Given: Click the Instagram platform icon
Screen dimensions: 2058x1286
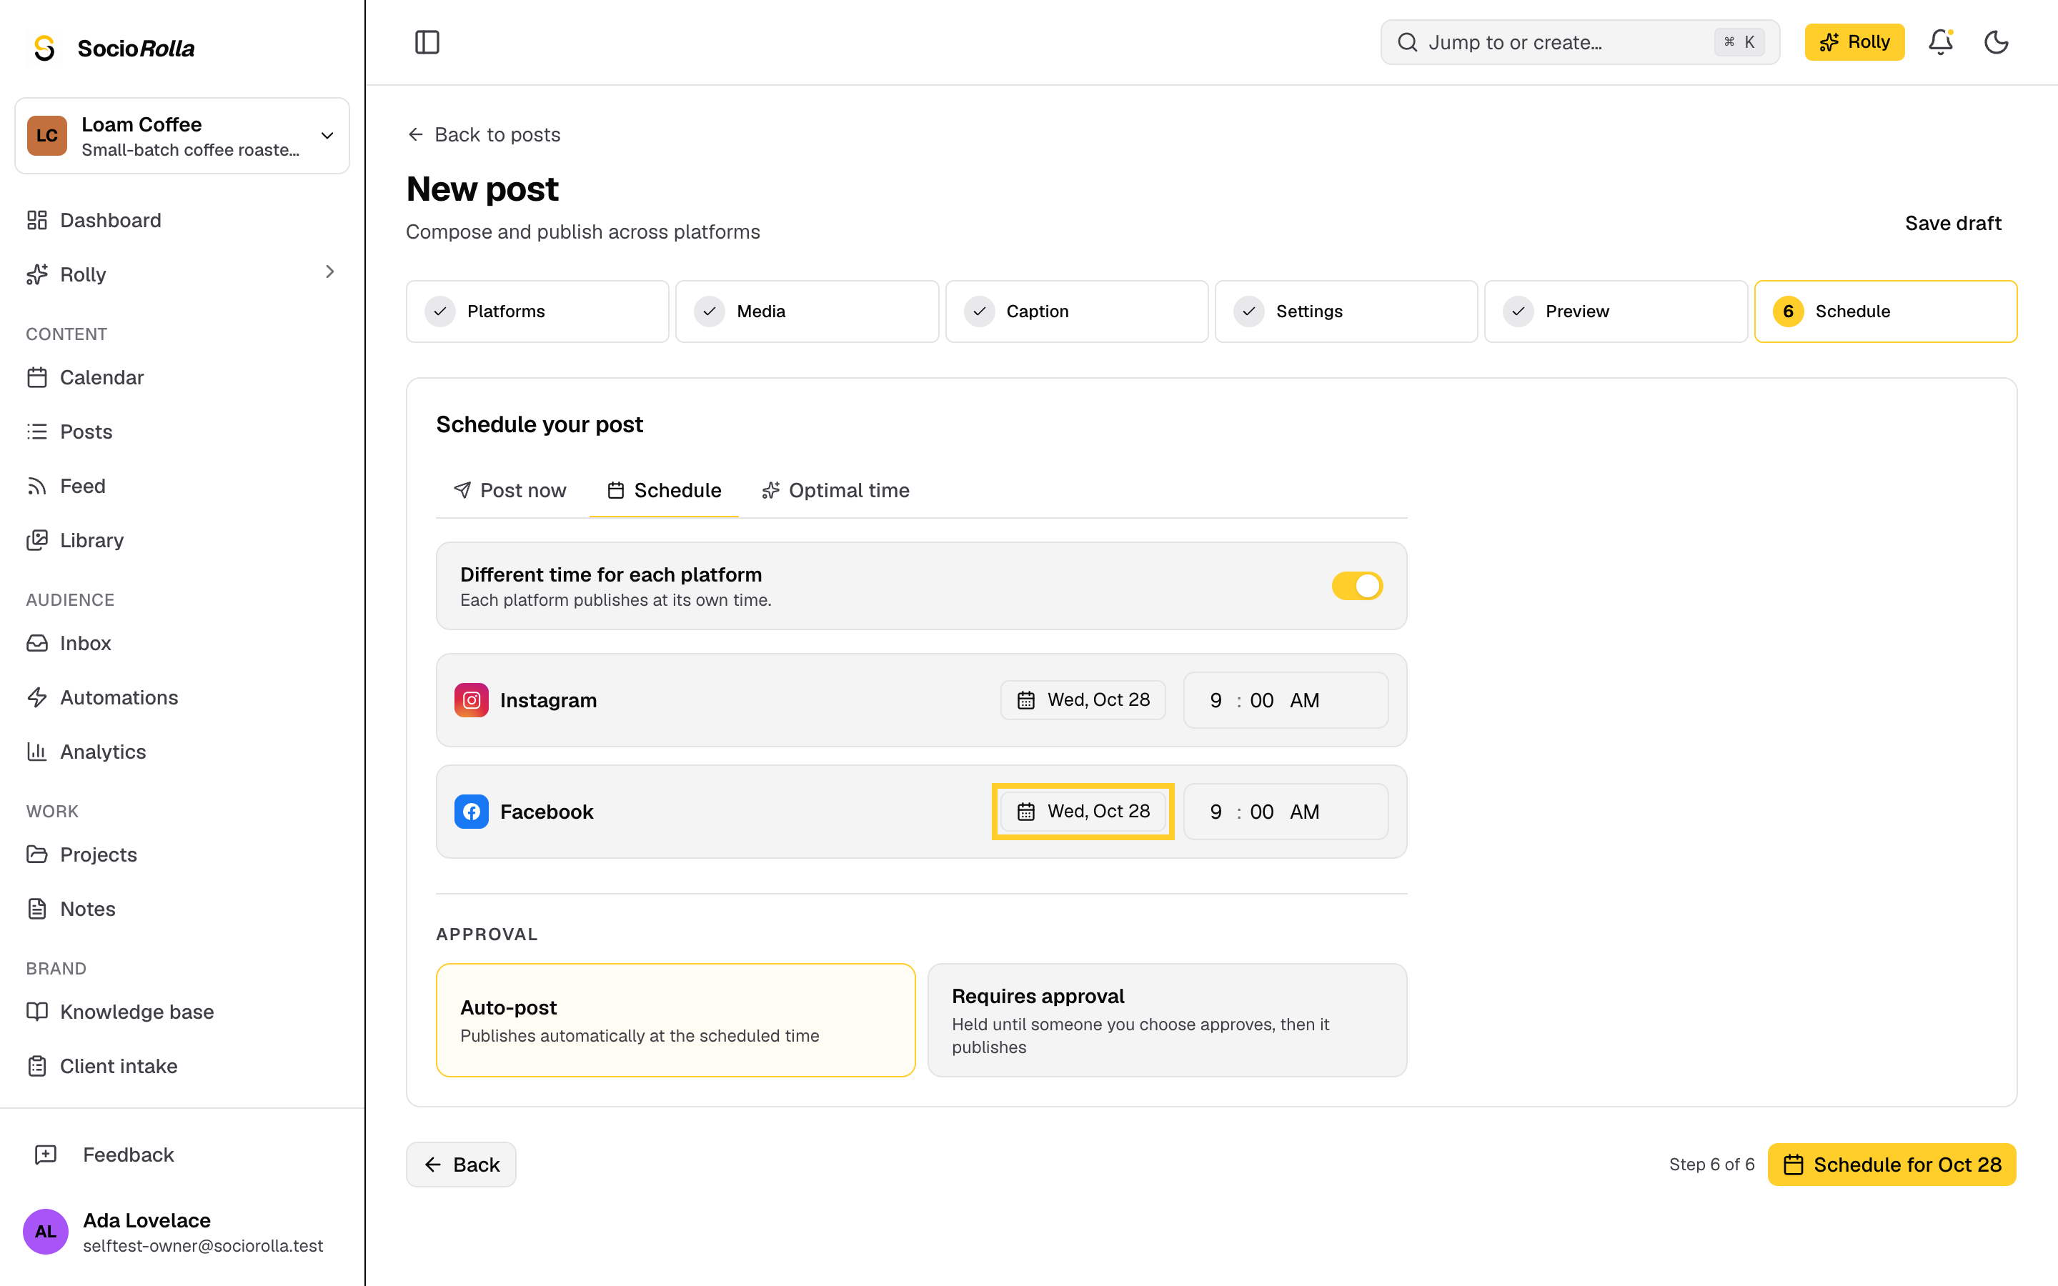Looking at the screenshot, I should point(471,700).
